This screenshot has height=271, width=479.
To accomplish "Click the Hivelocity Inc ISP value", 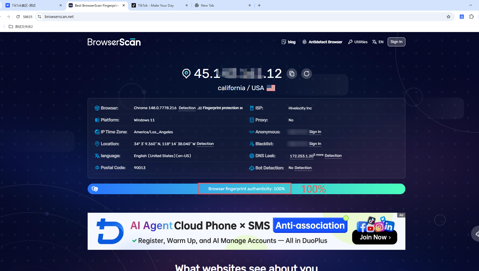I will [x=300, y=108].
